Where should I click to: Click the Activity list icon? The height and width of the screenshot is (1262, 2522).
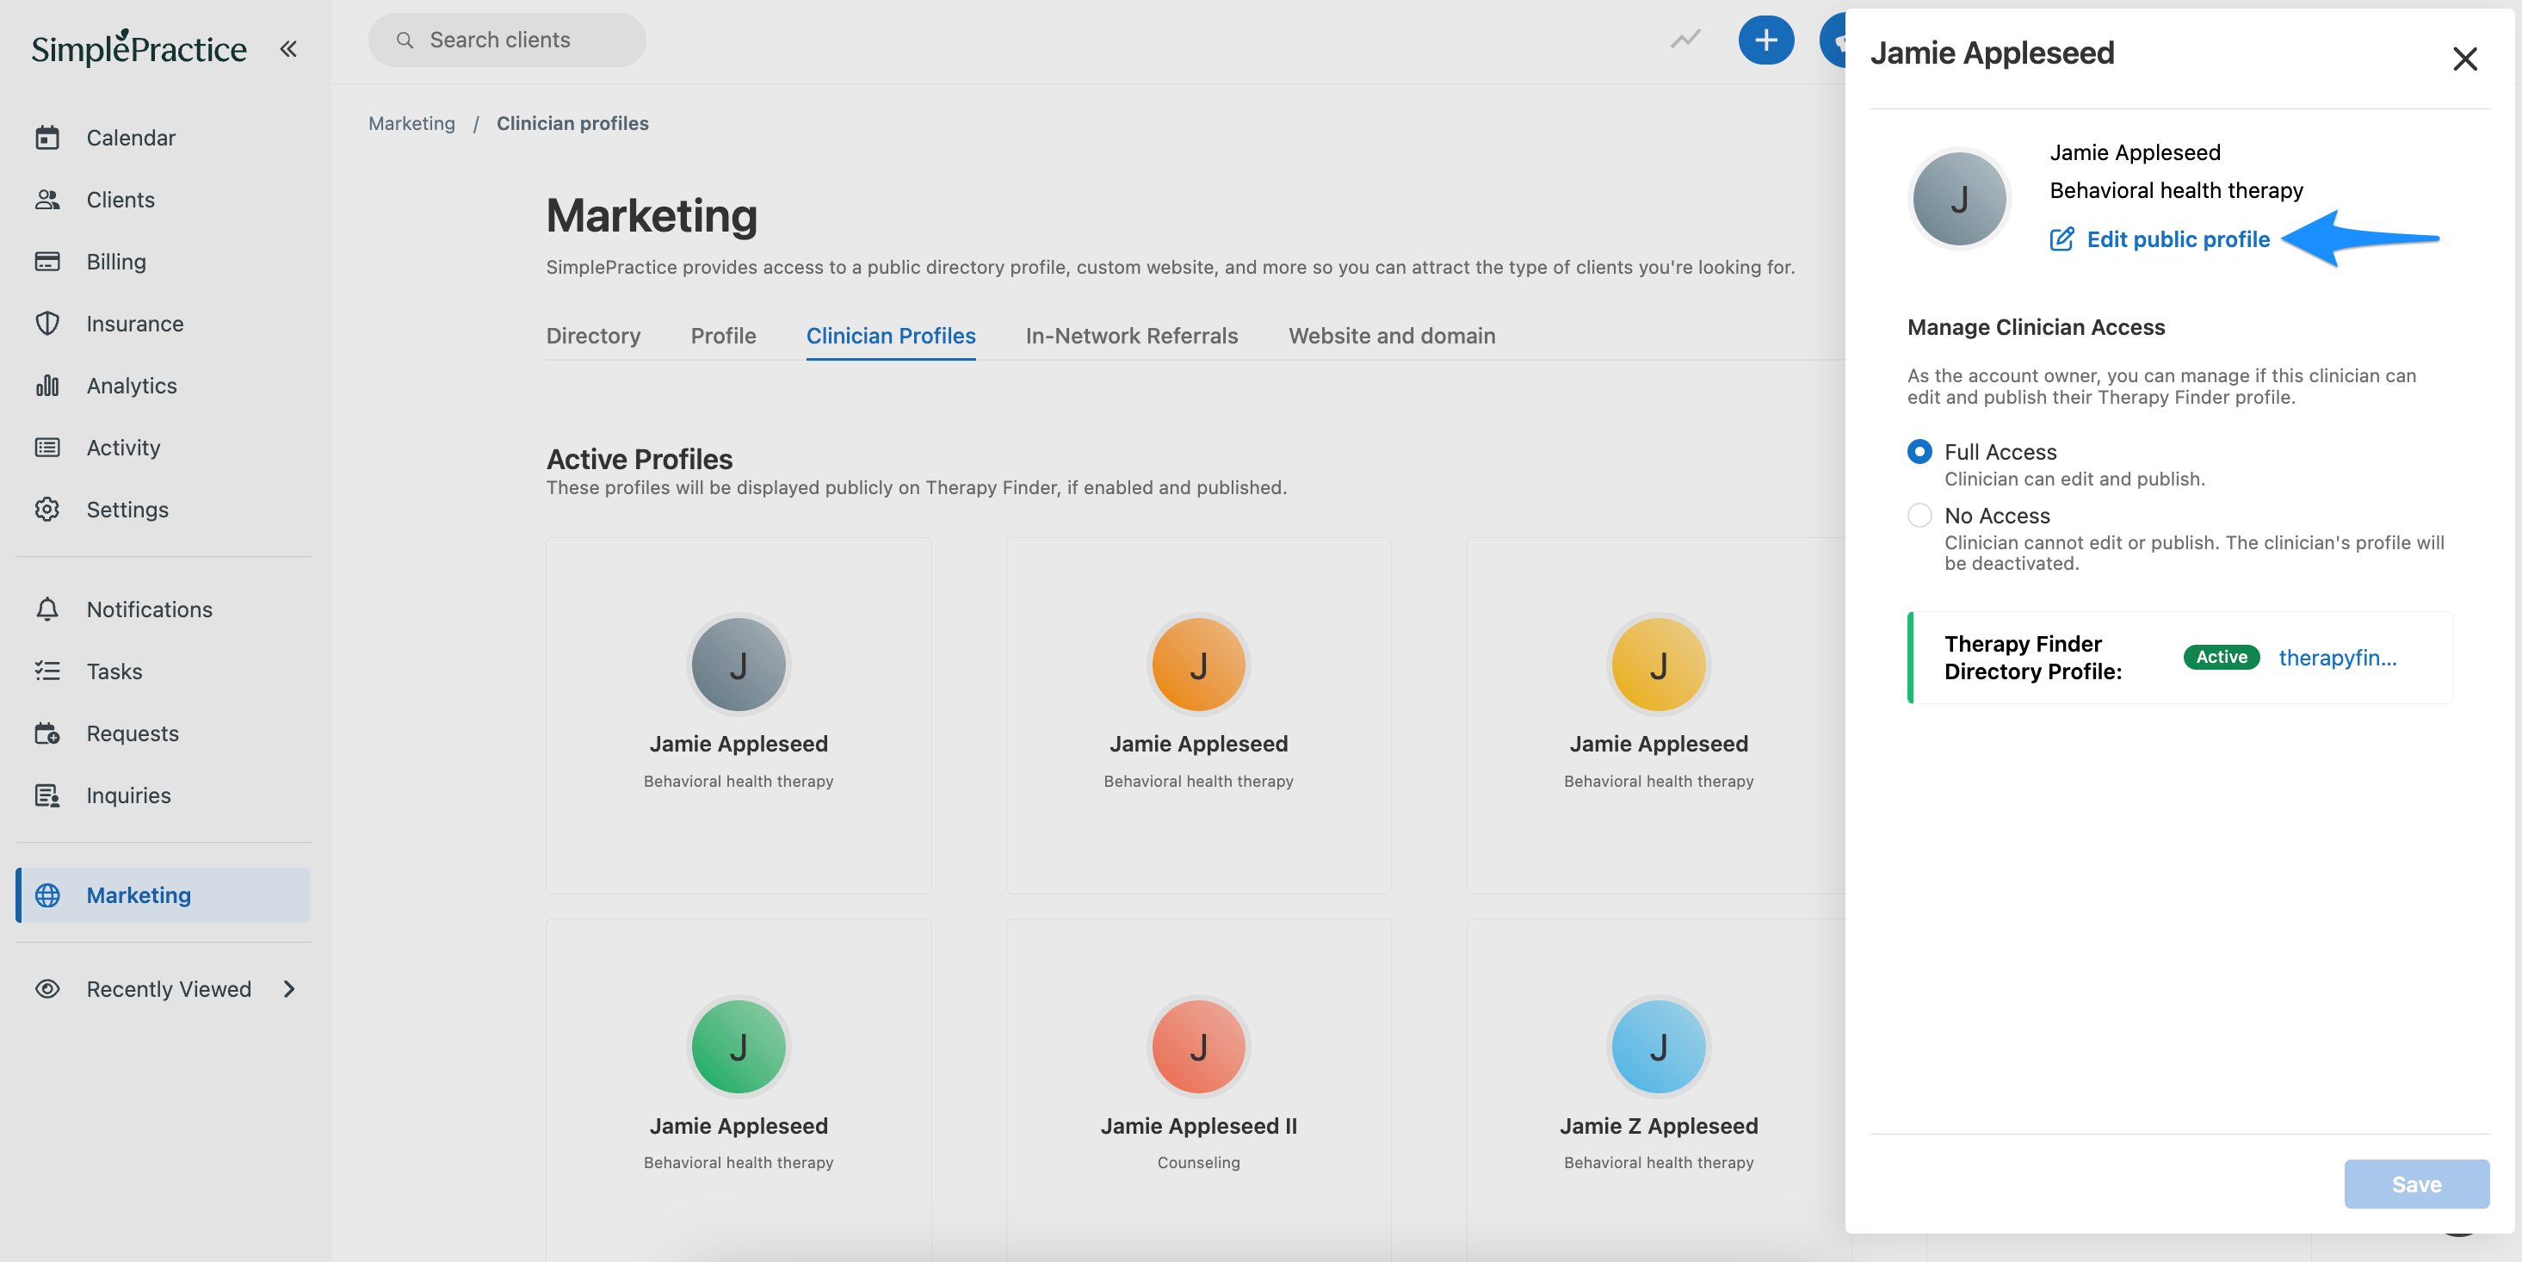(x=47, y=448)
